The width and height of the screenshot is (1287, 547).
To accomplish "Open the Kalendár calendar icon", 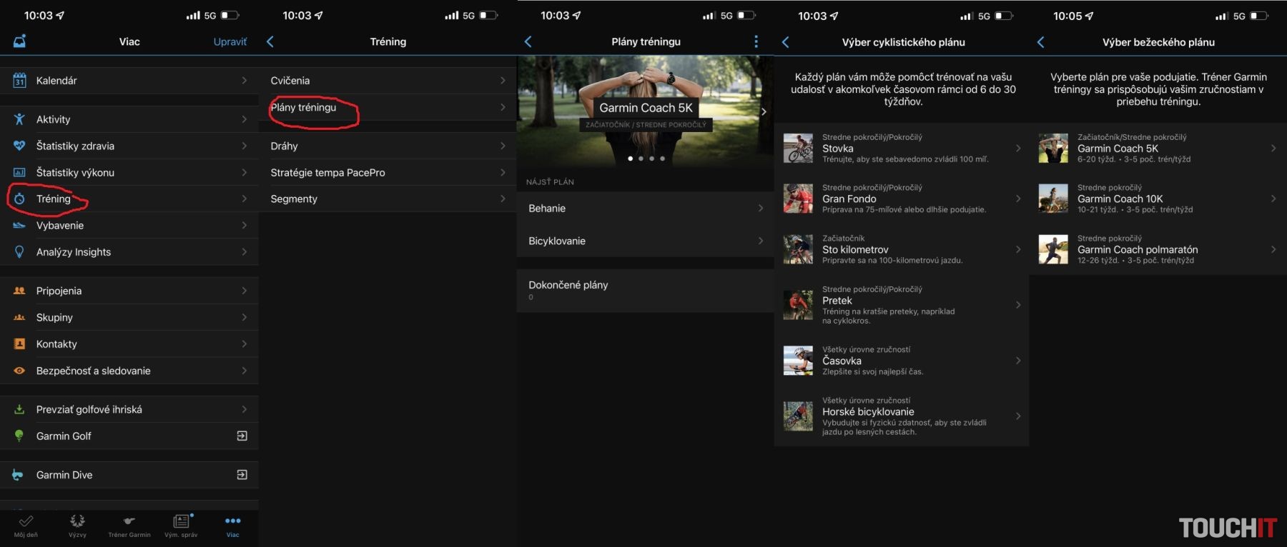I will point(19,81).
